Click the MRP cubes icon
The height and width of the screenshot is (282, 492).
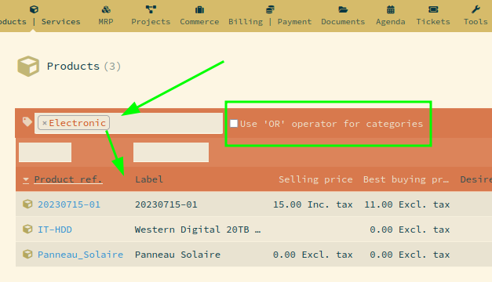pos(106,9)
